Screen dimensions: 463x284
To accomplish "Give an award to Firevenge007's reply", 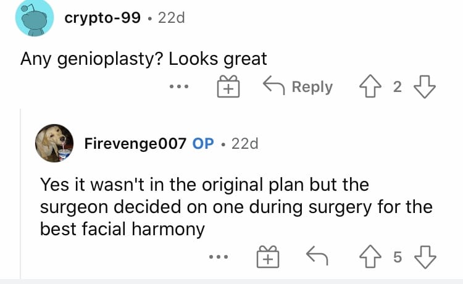I will pos(268,257).
